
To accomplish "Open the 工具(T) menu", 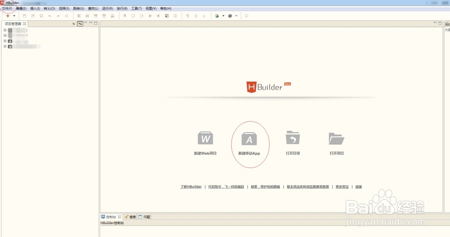I will pos(136,9).
